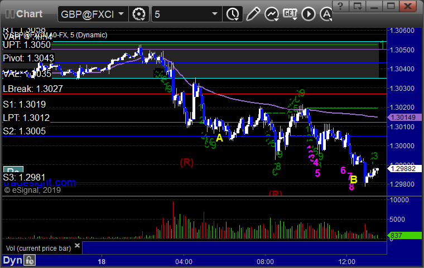Click the grip icon beside Chart title

(9, 14)
